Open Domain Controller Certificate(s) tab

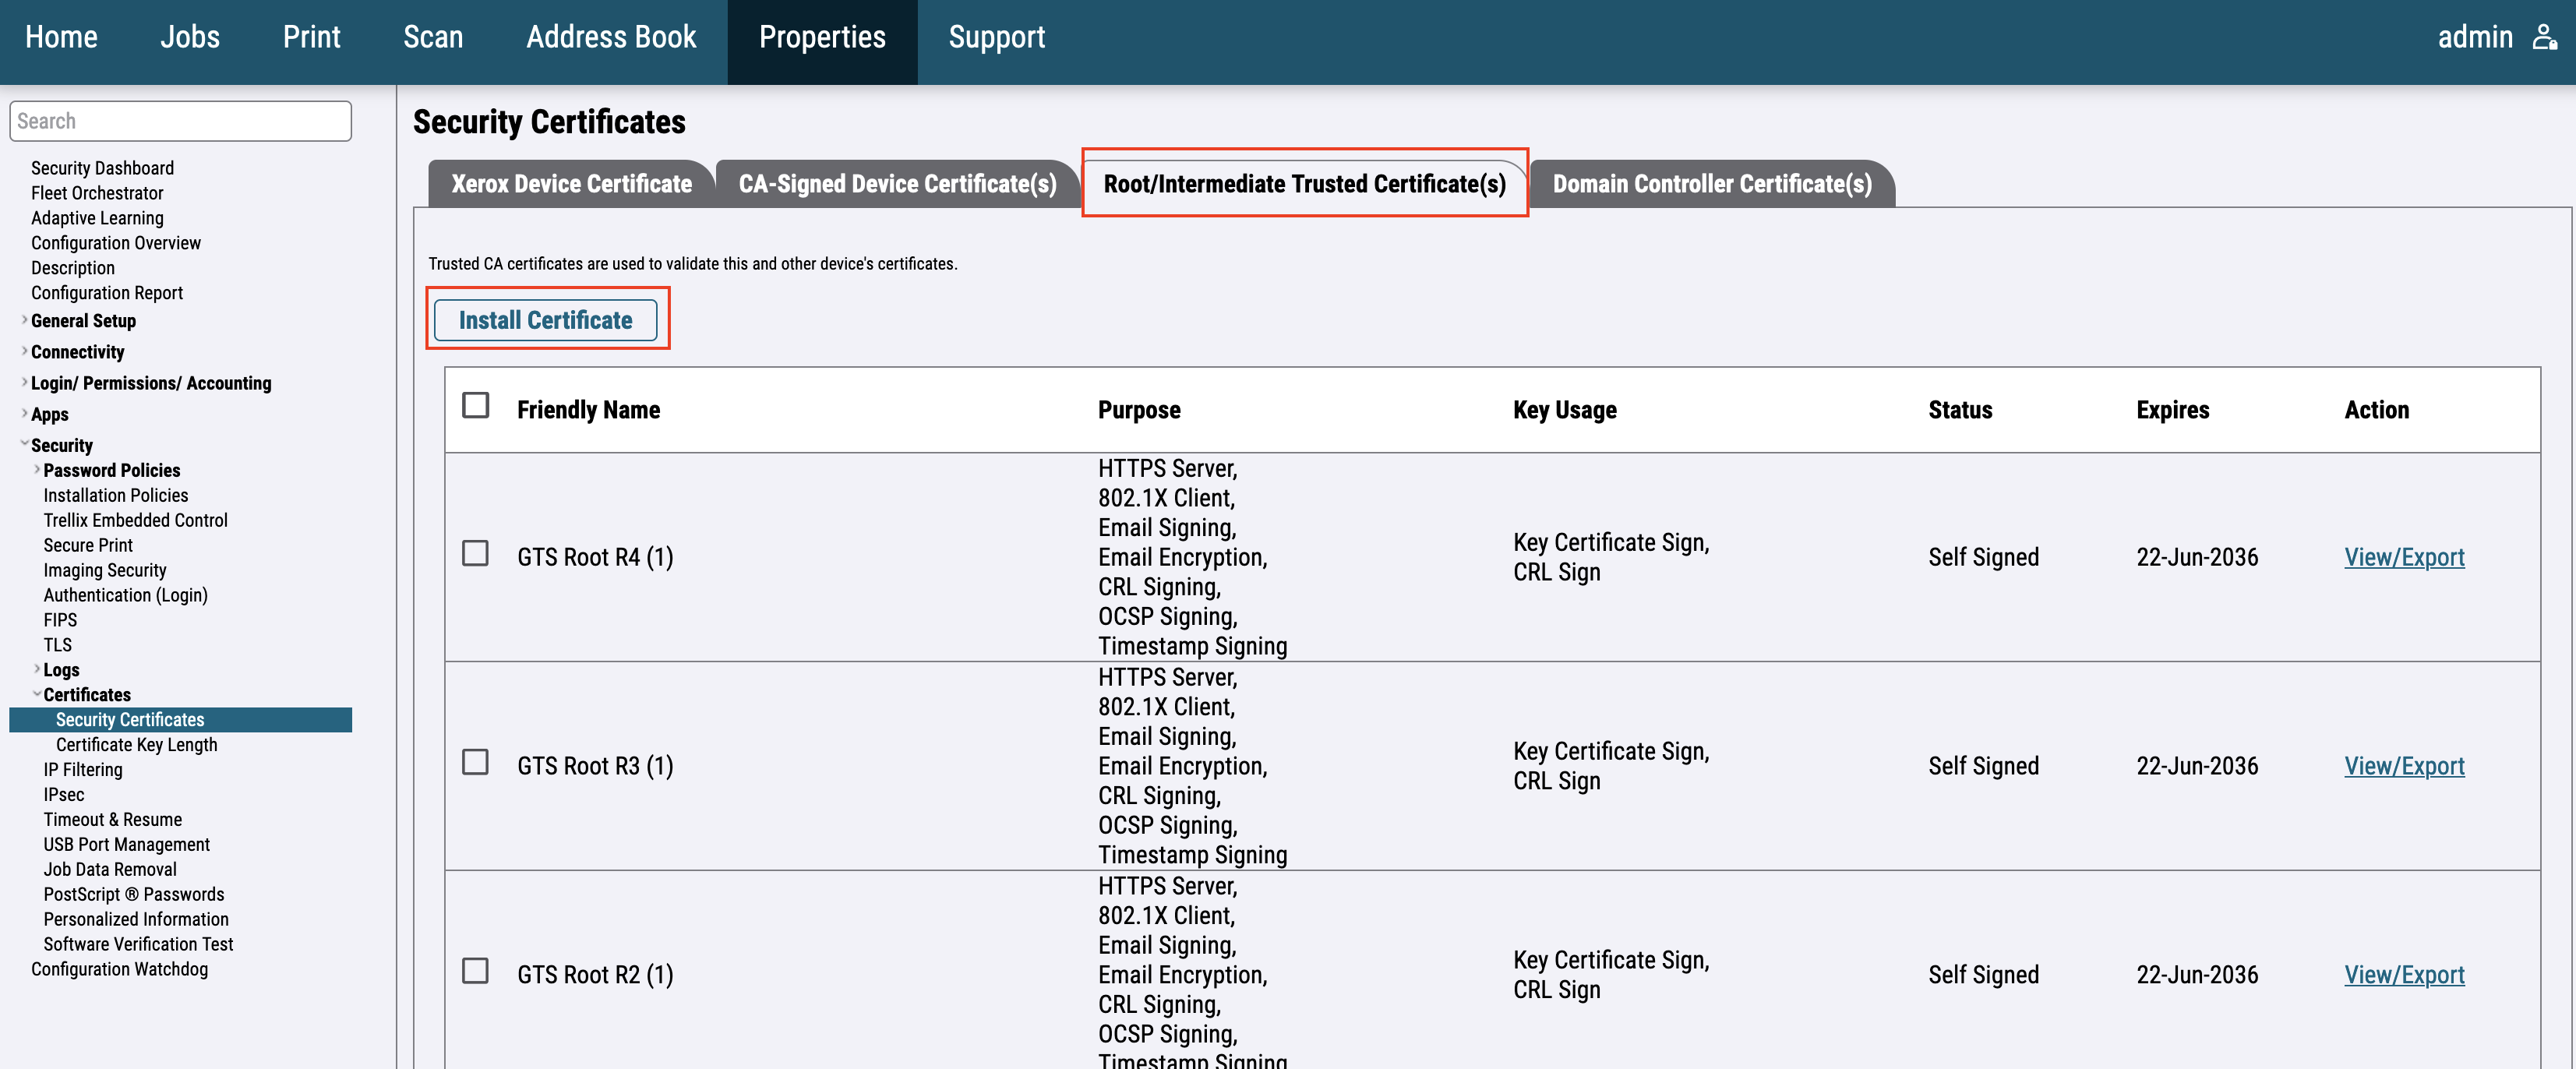[x=1711, y=184]
